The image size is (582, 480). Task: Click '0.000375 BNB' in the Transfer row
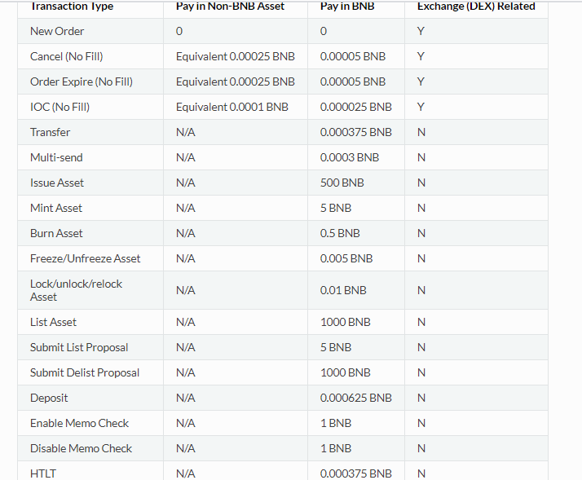click(356, 132)
